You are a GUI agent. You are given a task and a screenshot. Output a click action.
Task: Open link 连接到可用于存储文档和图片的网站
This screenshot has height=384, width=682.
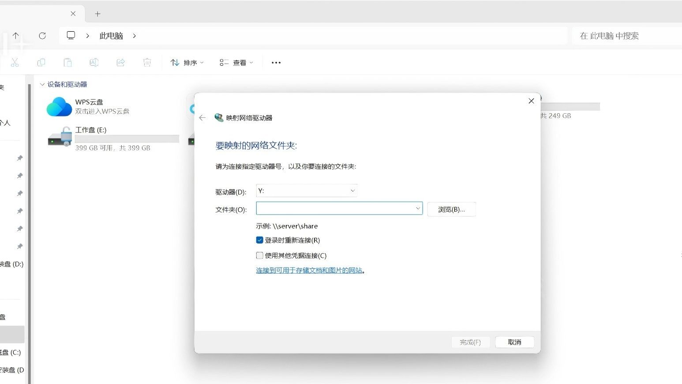(x=309, y=270)
